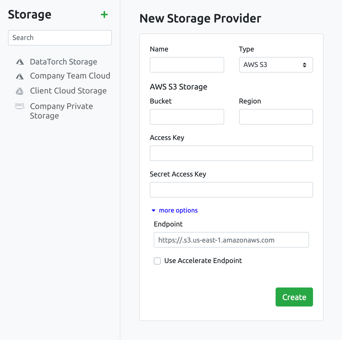
Task: Open the Type dropdown showing AWS S3
Action: coord(276,65)
